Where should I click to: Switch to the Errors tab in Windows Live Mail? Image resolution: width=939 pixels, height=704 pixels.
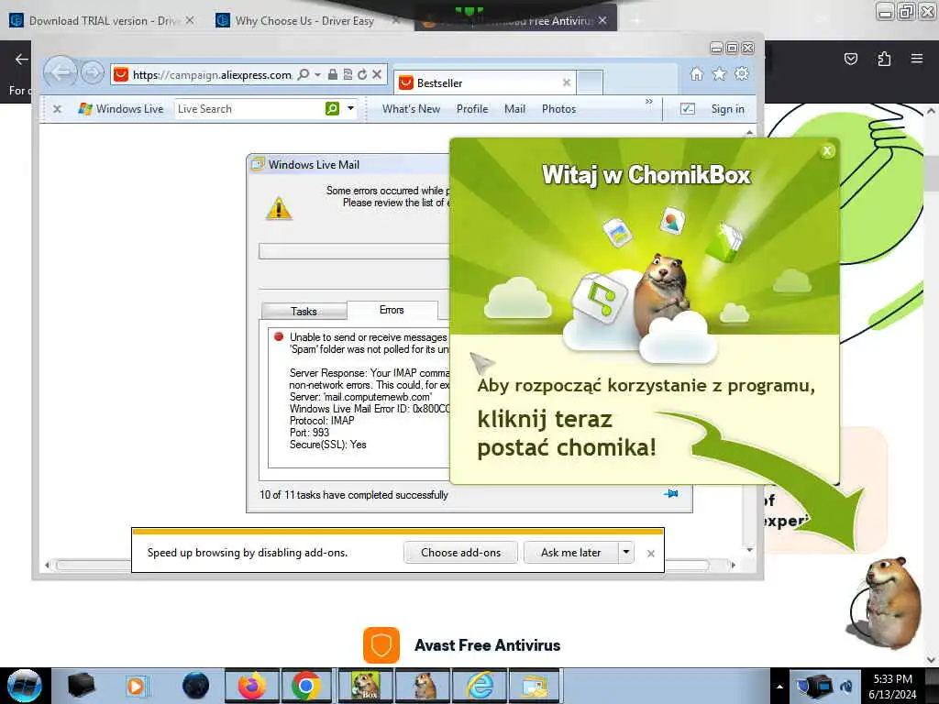coord(392,310)
